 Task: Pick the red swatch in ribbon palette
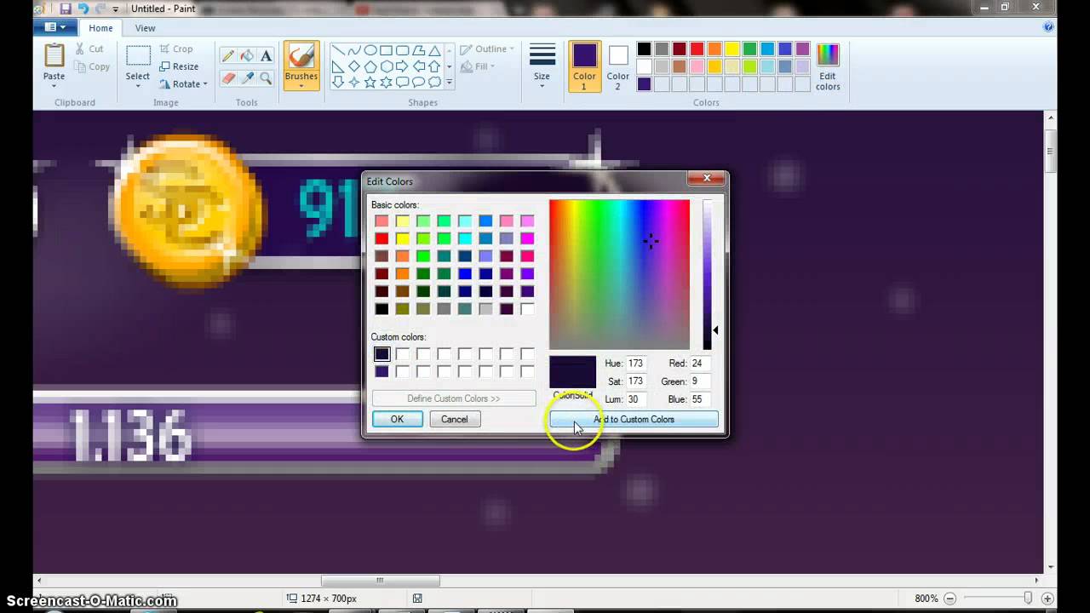[x=697, y=49]
